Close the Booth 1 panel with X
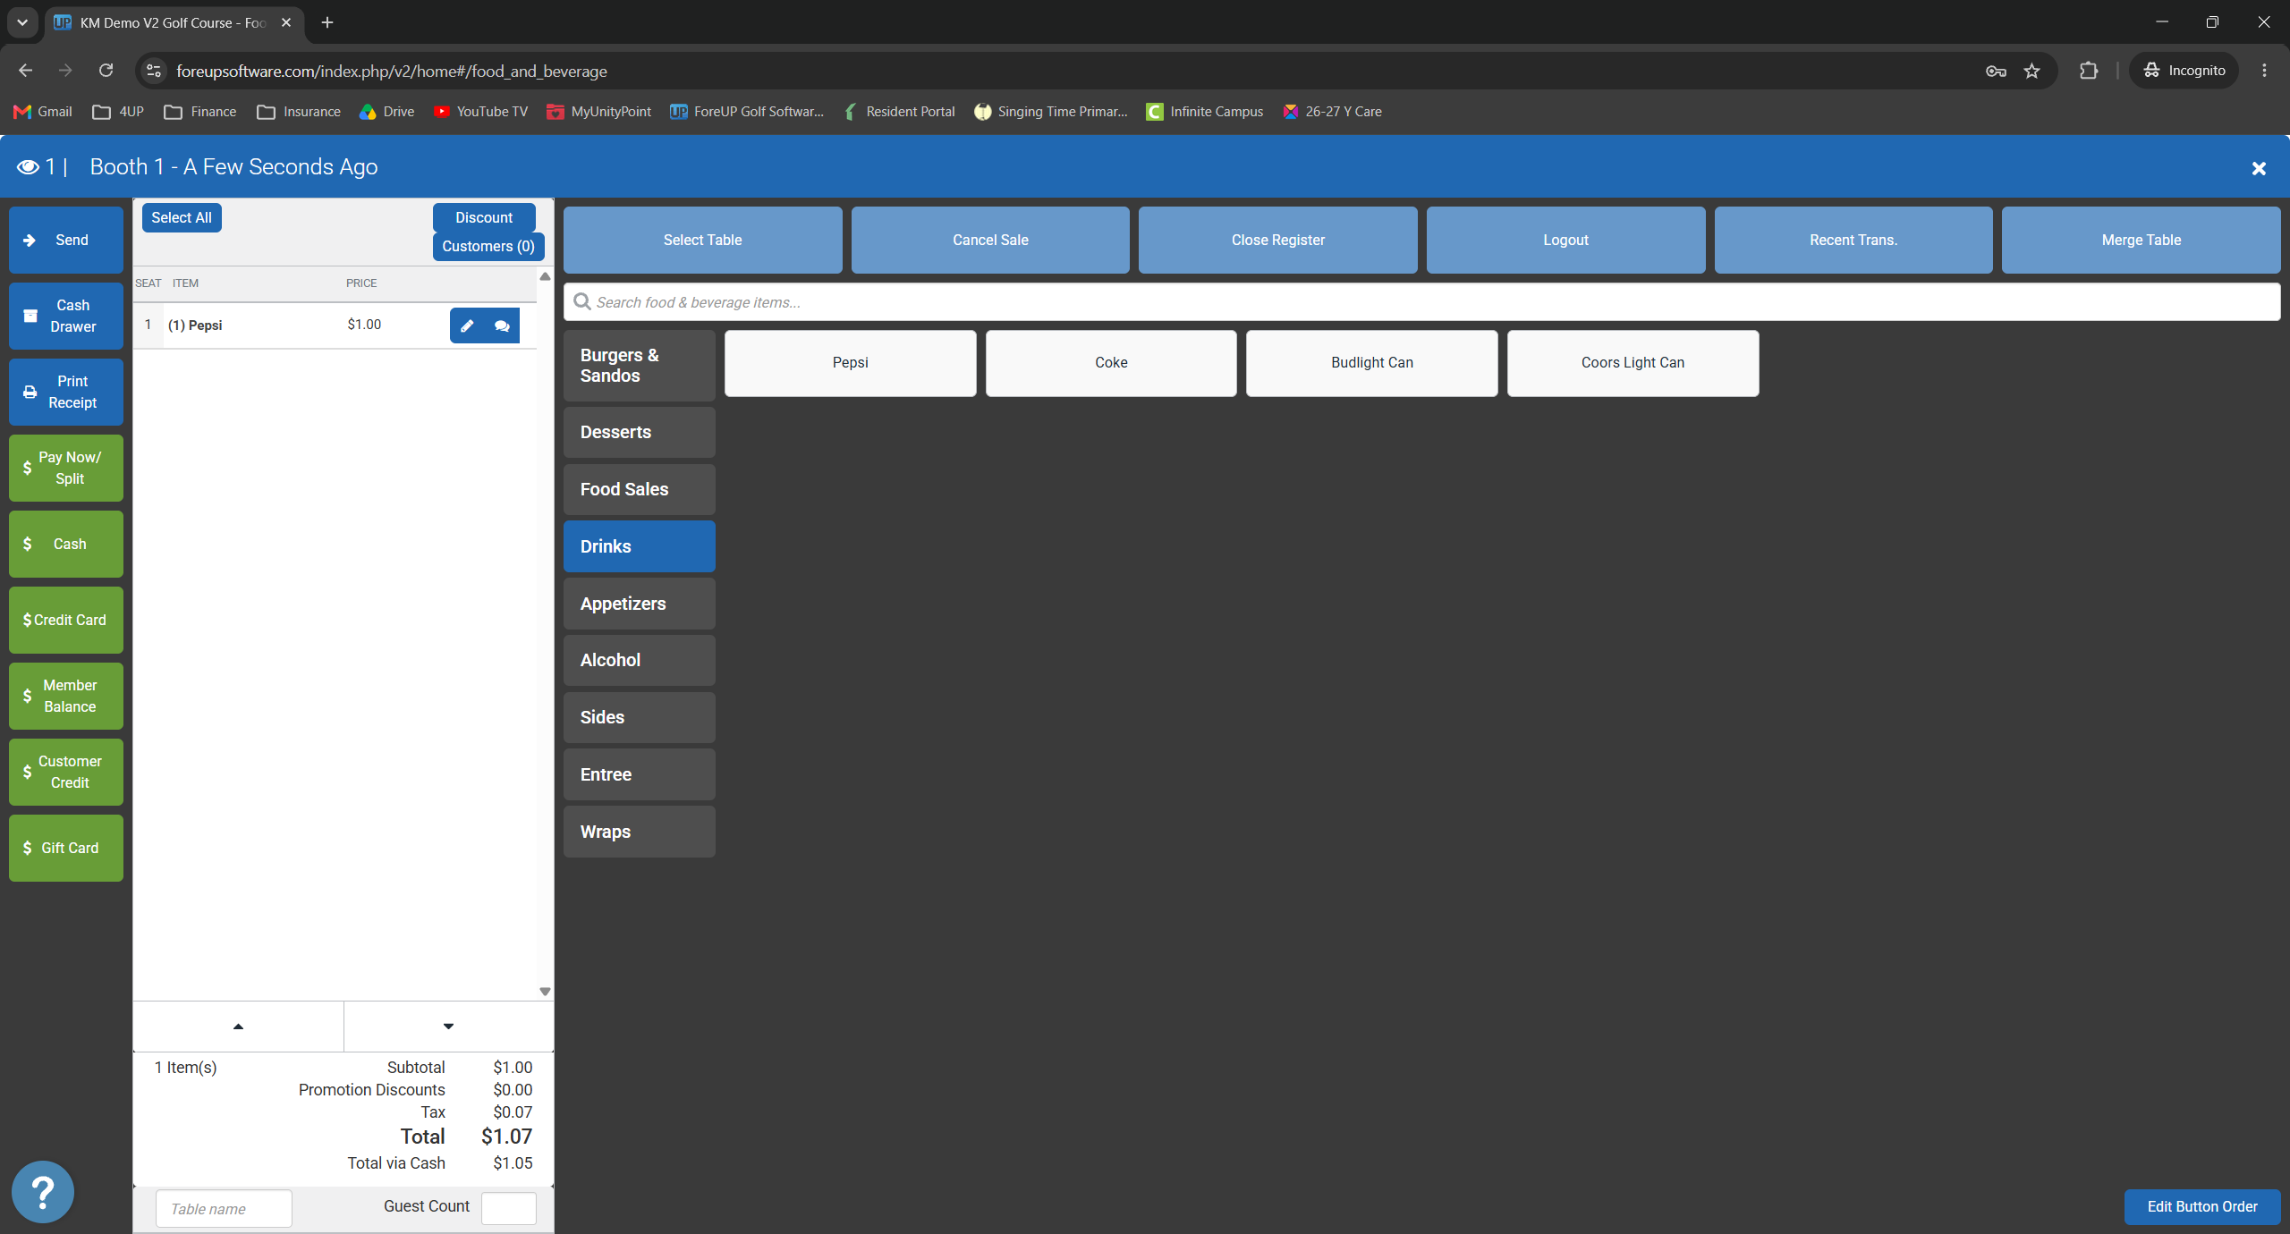 tap(2259, 168)
